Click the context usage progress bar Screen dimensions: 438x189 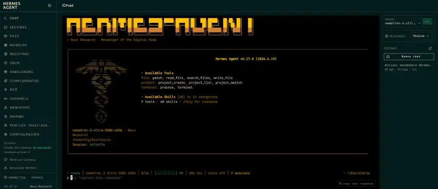click(x=165, y=173)
